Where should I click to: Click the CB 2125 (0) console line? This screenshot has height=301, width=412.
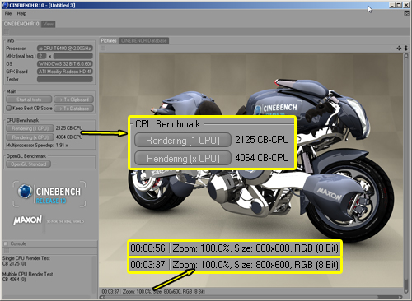(x=14, y=263)
